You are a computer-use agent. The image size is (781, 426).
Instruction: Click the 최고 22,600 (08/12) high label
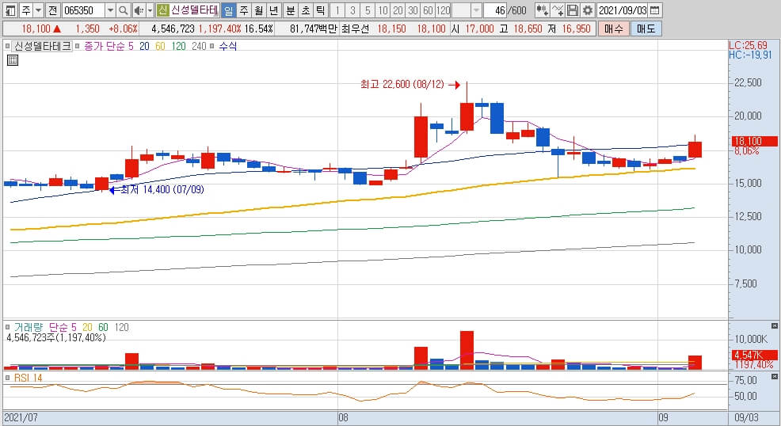coord(402,84)
